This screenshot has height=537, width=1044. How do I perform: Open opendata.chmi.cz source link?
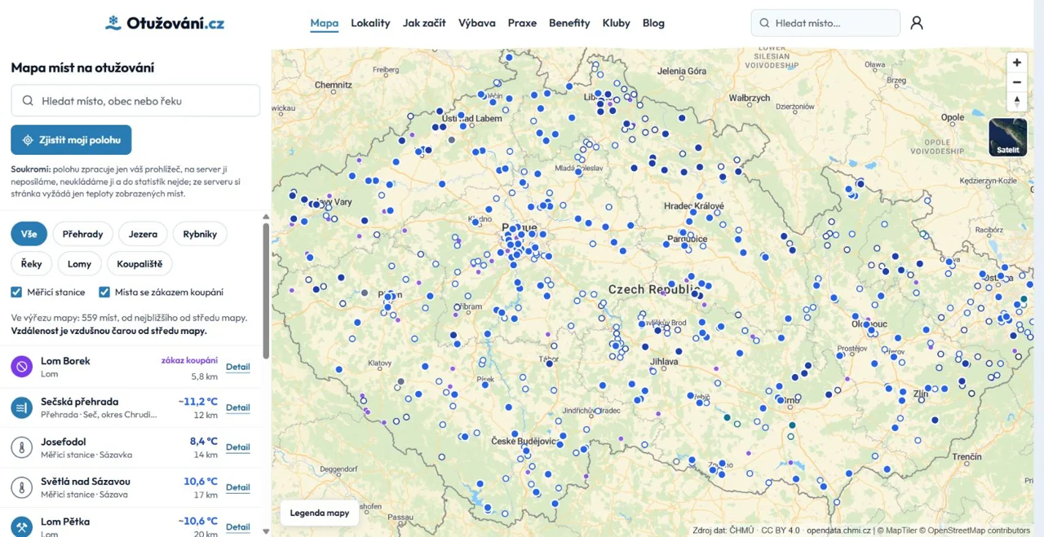coord(839,530)
